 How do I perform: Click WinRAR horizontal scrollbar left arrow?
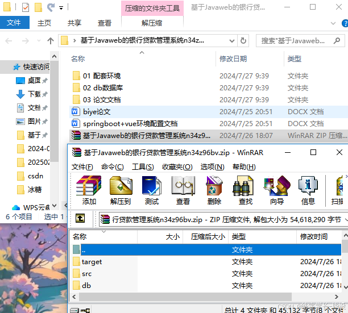pyautogui.click(x=74, y=297)
